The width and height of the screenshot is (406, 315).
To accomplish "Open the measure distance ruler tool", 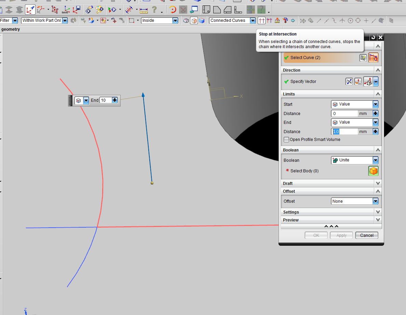I will point(144,10).
